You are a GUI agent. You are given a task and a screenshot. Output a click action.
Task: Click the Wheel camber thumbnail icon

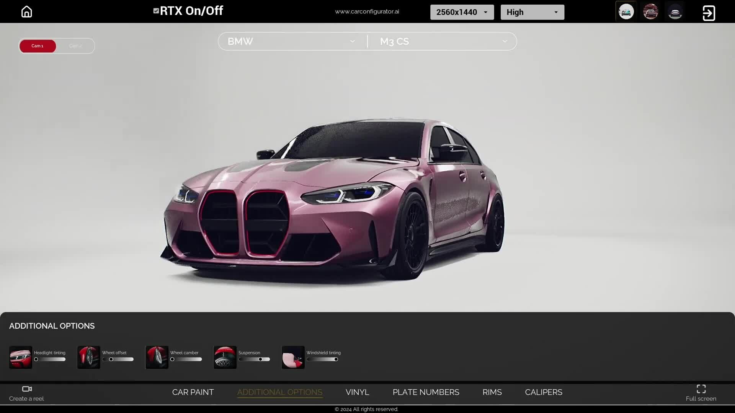pyautogui.click(x=157, y=357)
